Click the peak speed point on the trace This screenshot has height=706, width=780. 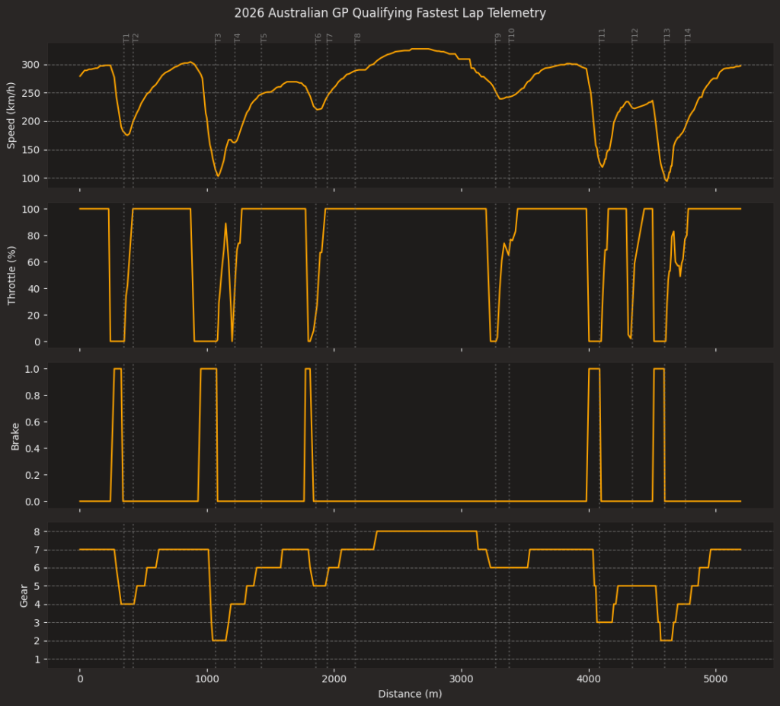[x=421, y=48]
